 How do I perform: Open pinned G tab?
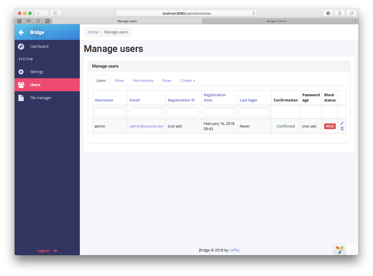pyautogui.click(x=47, y=21)
